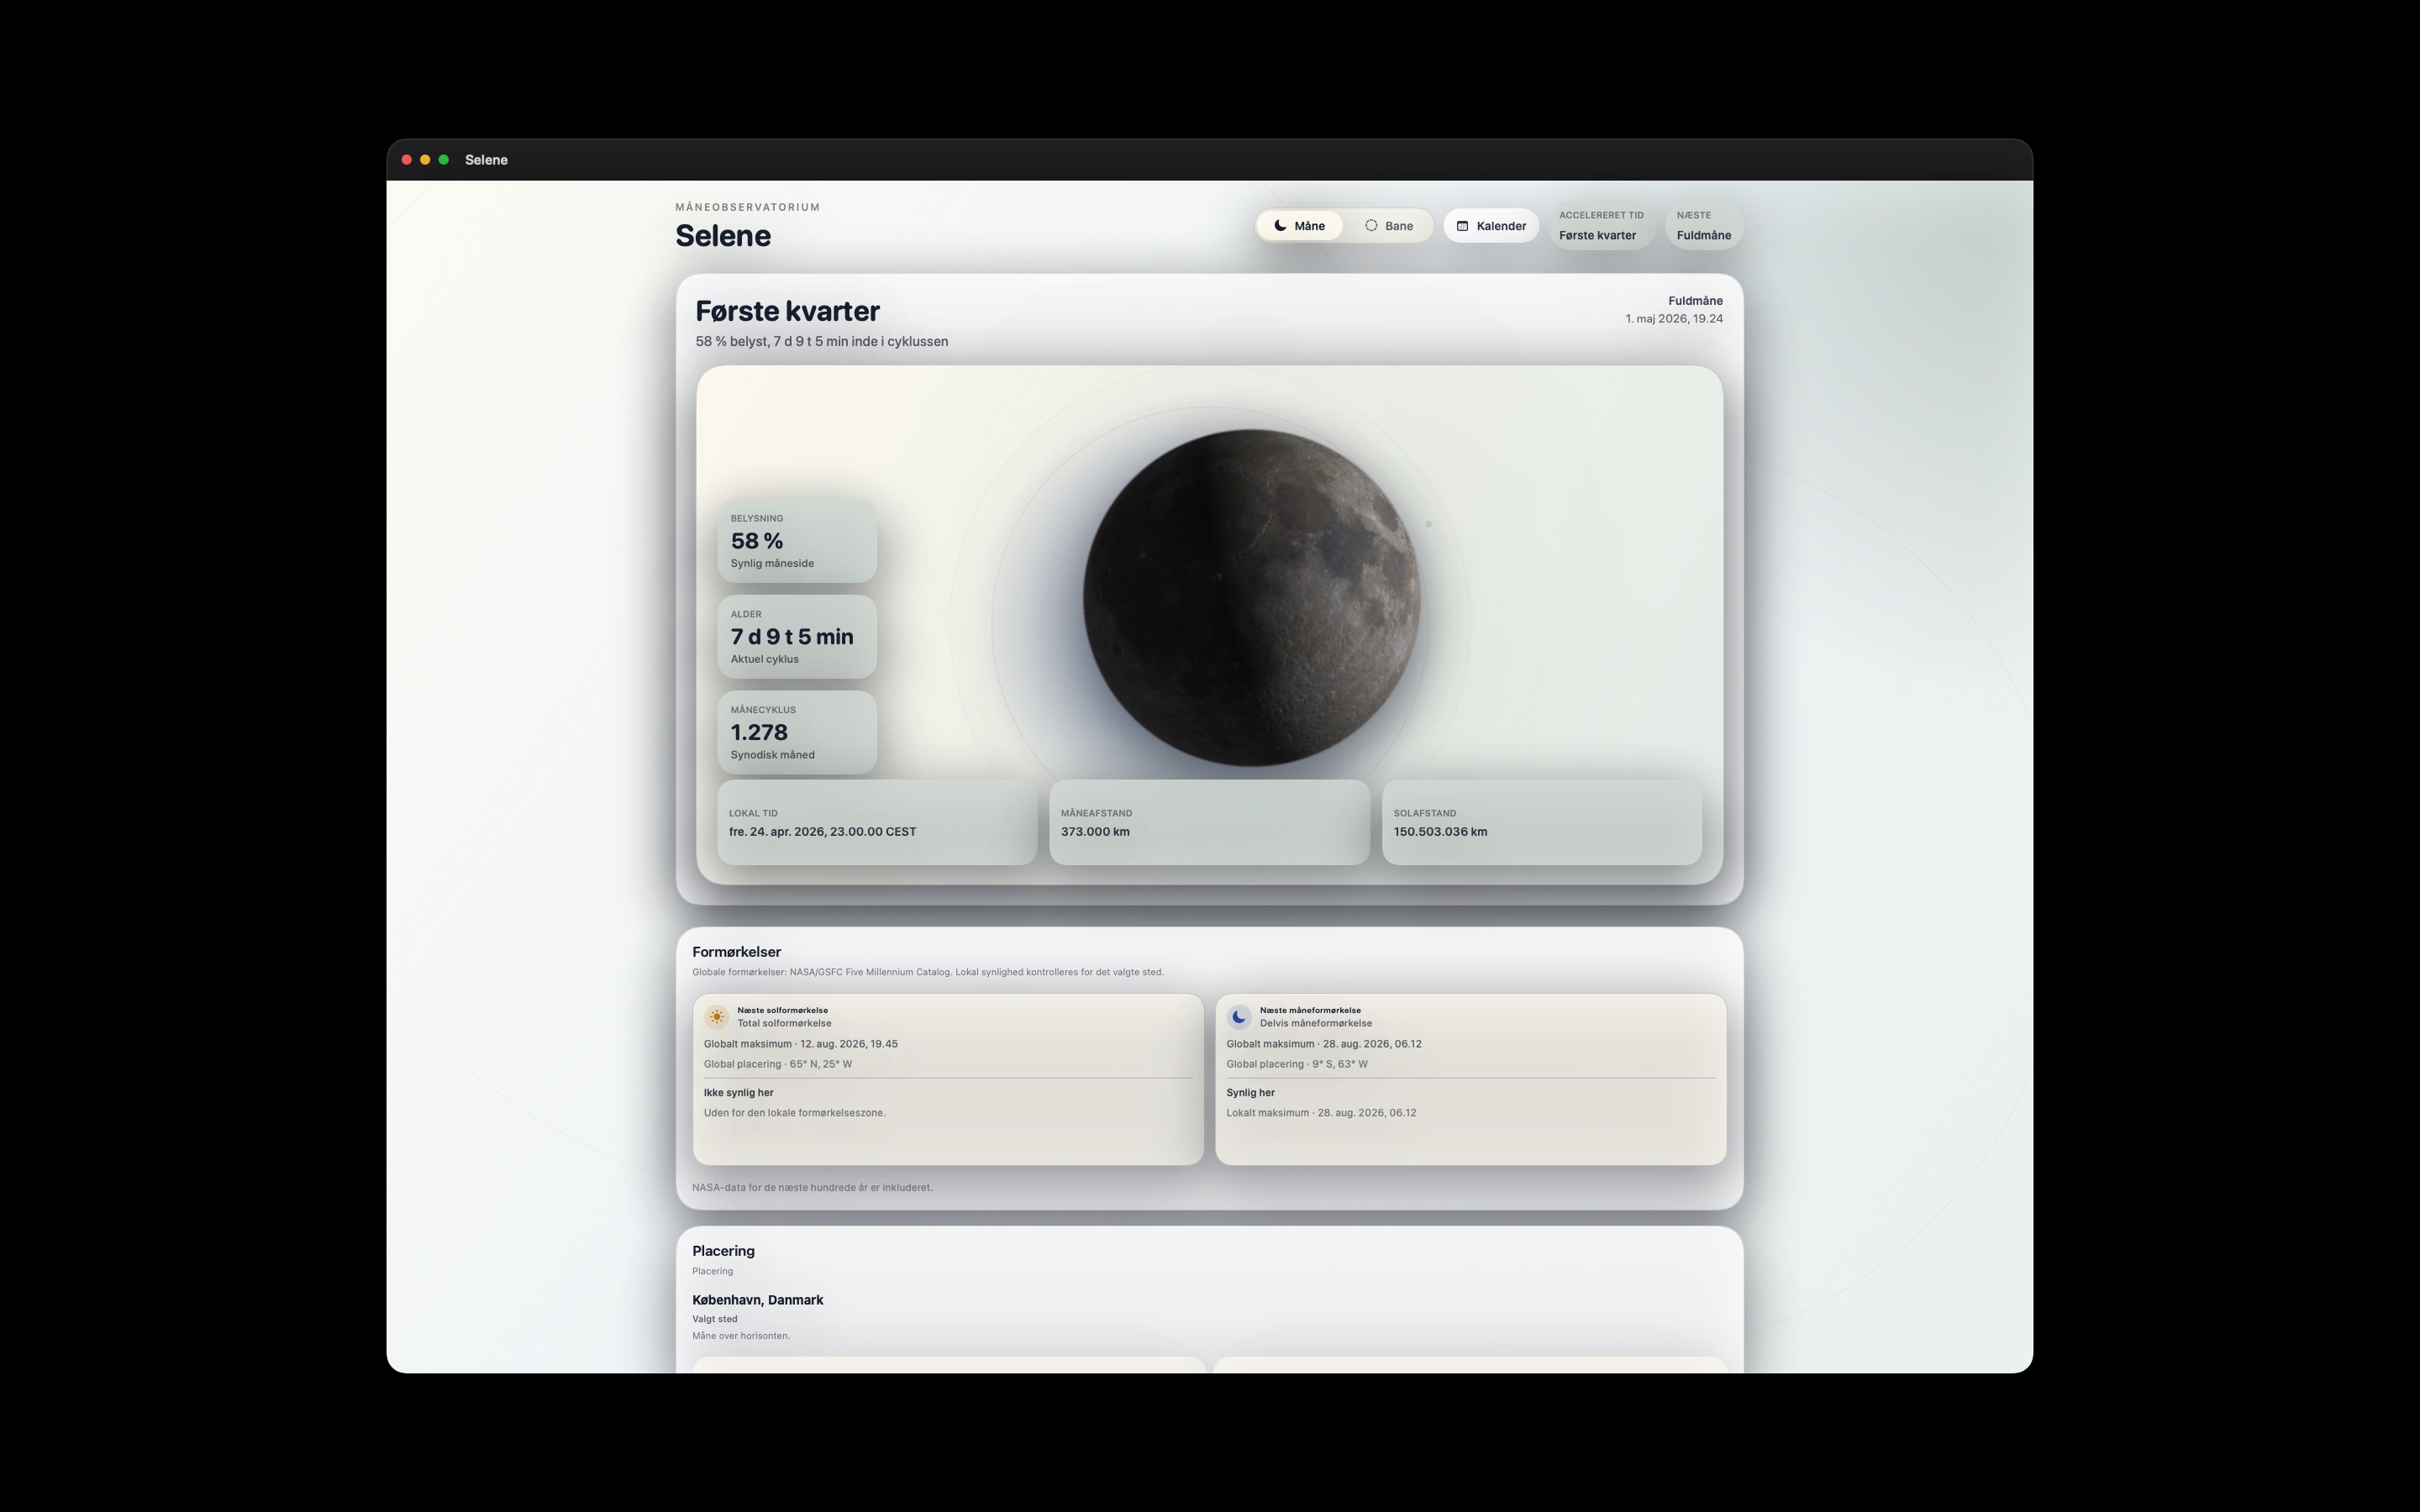This screenshot has height=1512, width=2420.
Task: Click Global placering 9° S, 63° W
Action: point(1297,1064)
